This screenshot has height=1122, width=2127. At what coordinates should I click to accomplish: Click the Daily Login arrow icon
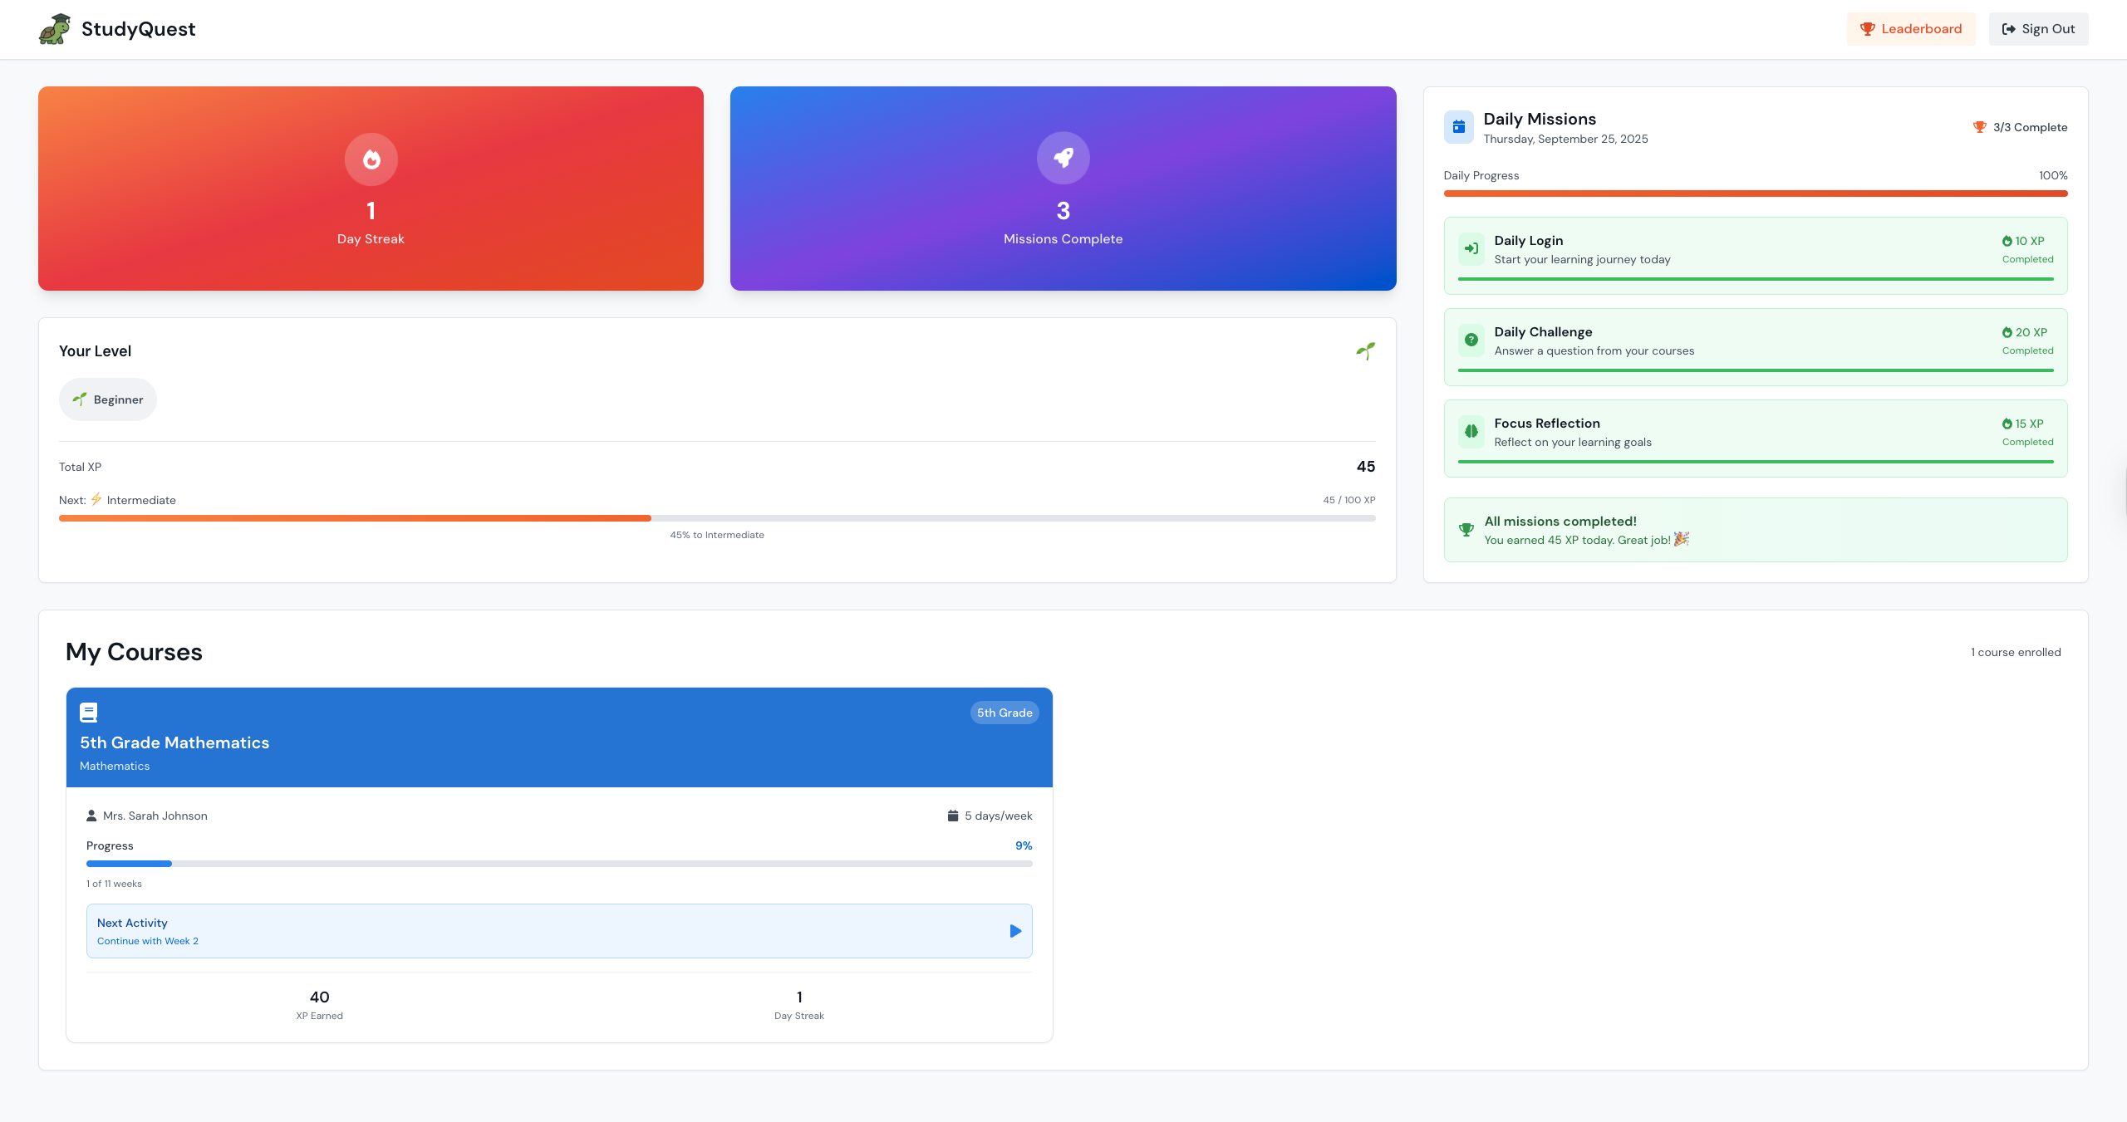pyautogui.click(x=1471, y=248)
